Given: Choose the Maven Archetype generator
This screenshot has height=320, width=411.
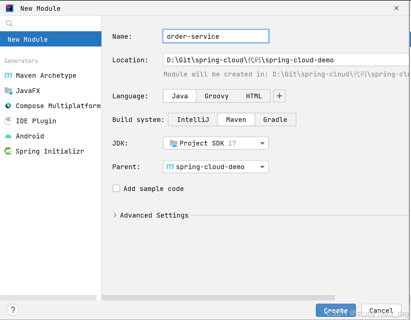Looking at the screenshot, I should point(51,75).
